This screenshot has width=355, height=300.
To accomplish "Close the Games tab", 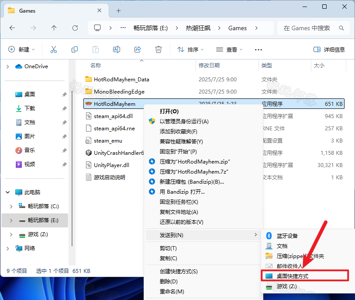I will point(99,10).
